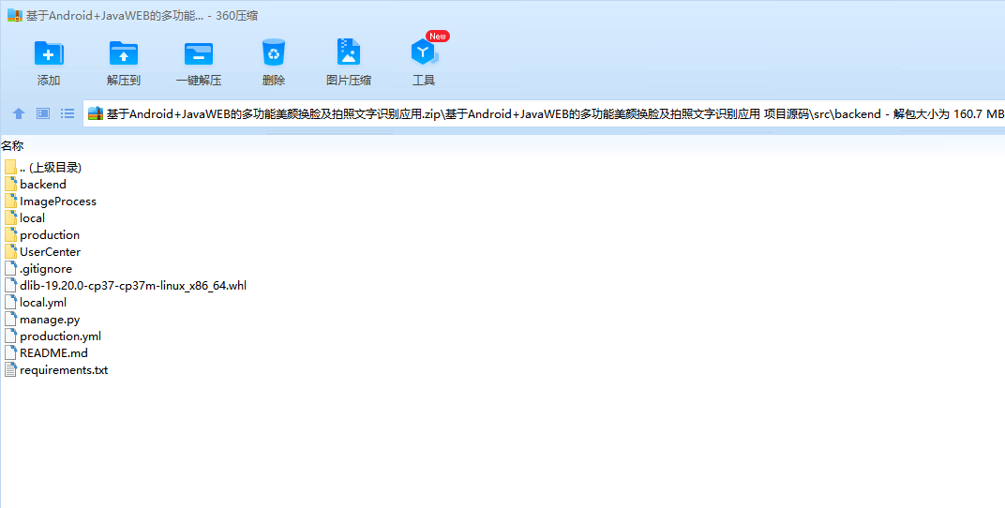Select the "local" folder name

pyautogui.click(x=32, y=217)
